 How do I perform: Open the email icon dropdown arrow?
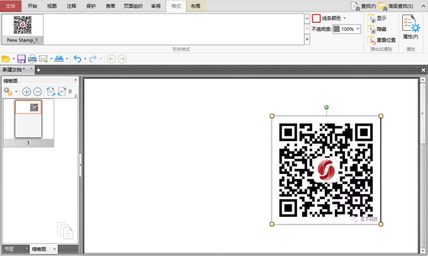tap(51, 59)
